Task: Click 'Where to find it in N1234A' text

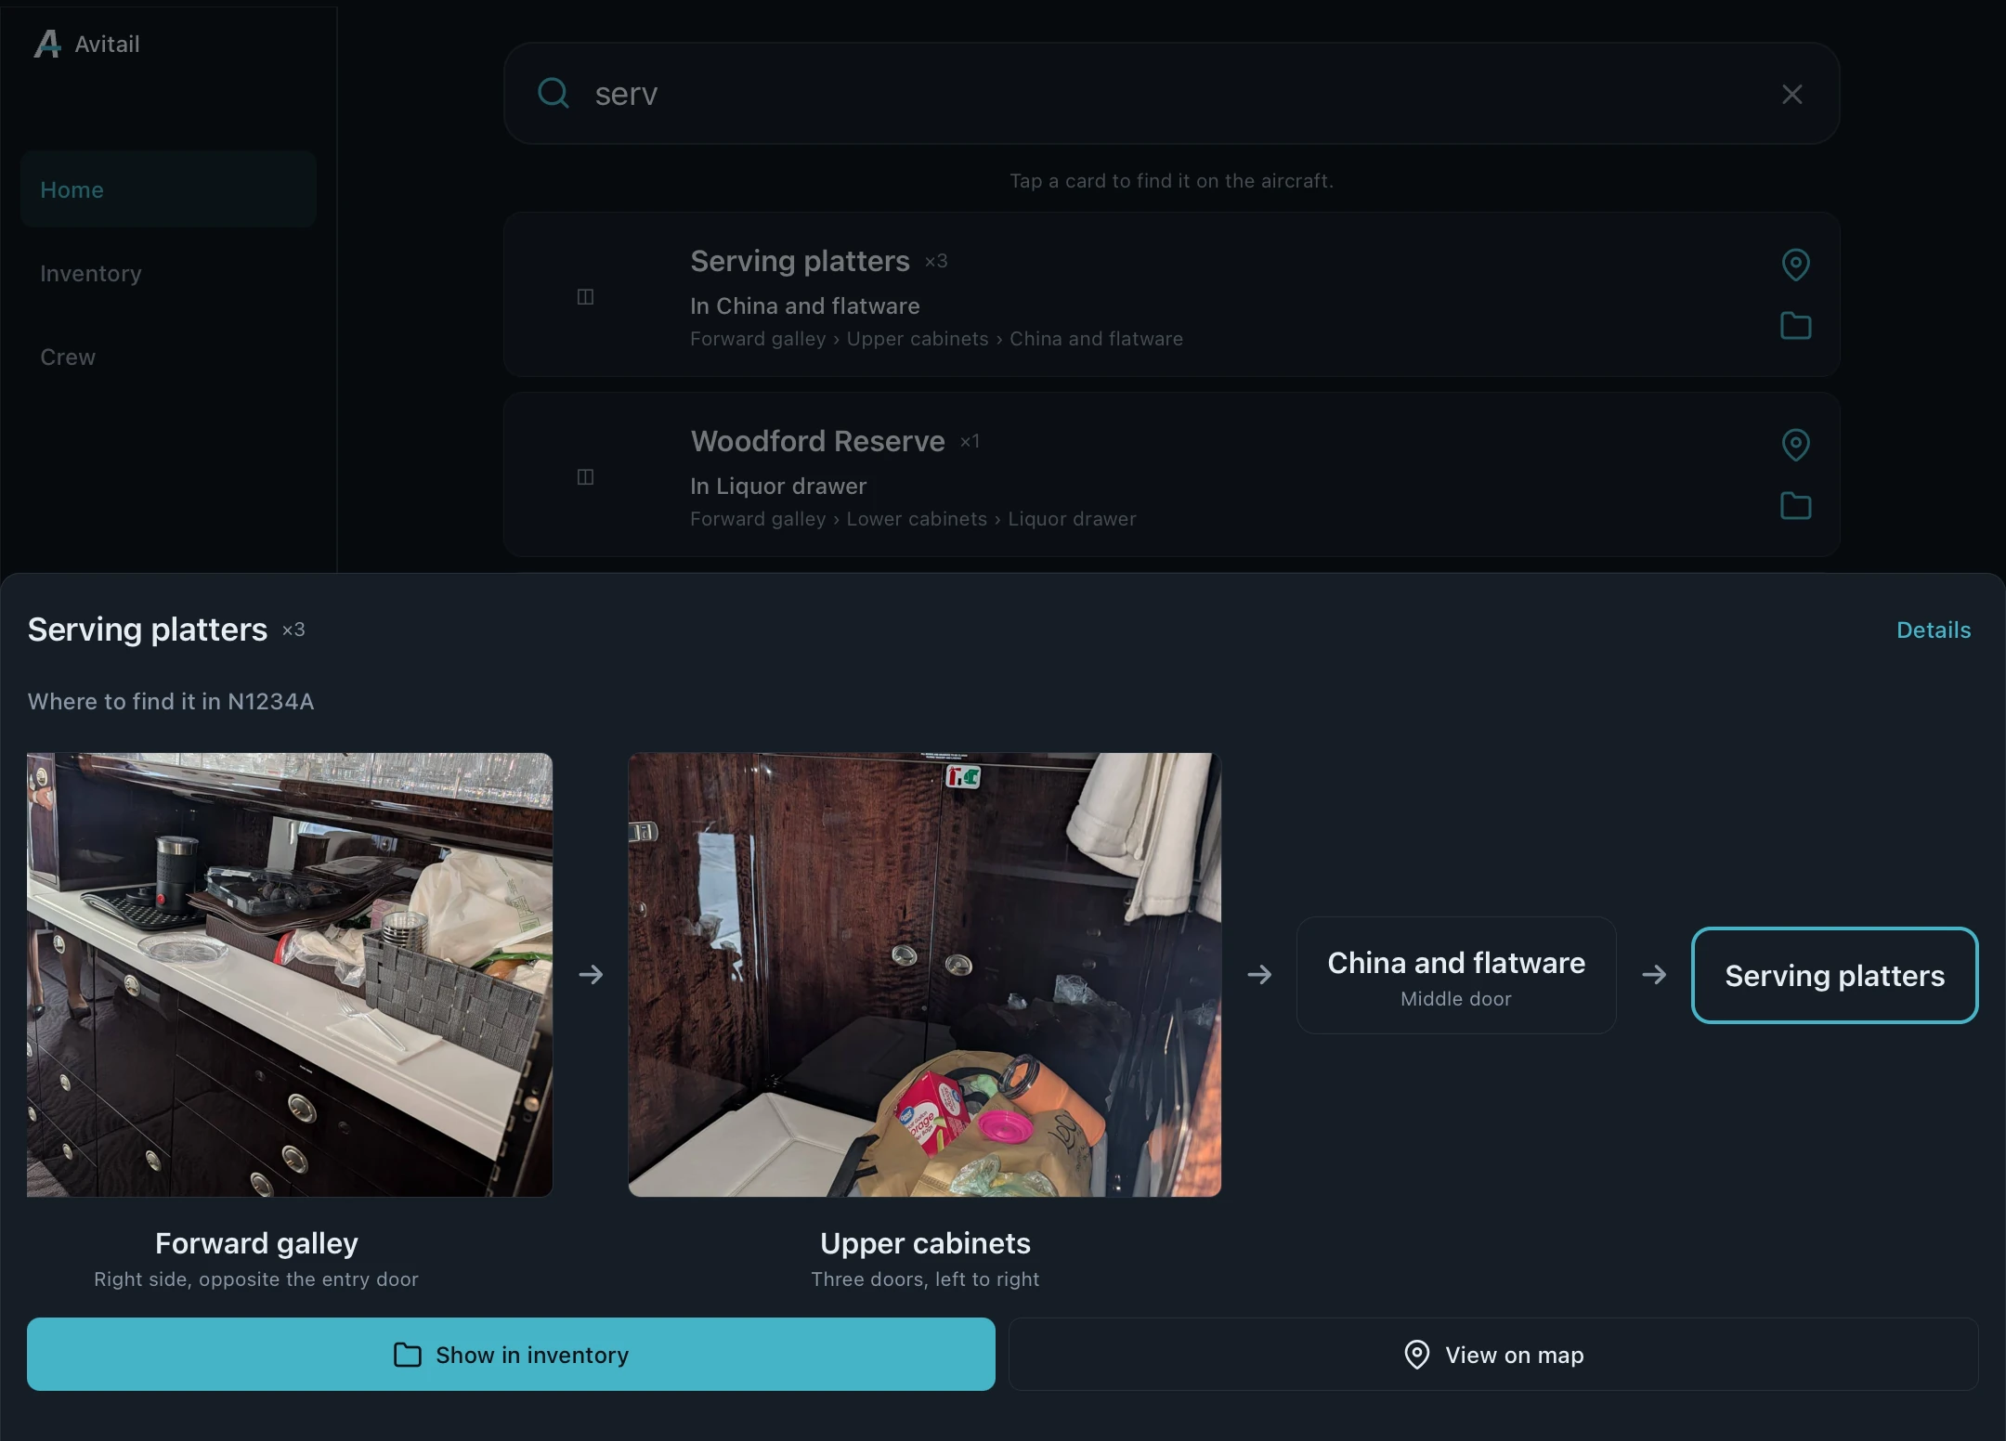Action: 171,701
